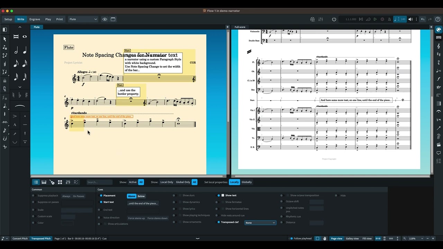Set local properties Globally
Viewport: 443px width, 249px height.
tap(247, 182)
